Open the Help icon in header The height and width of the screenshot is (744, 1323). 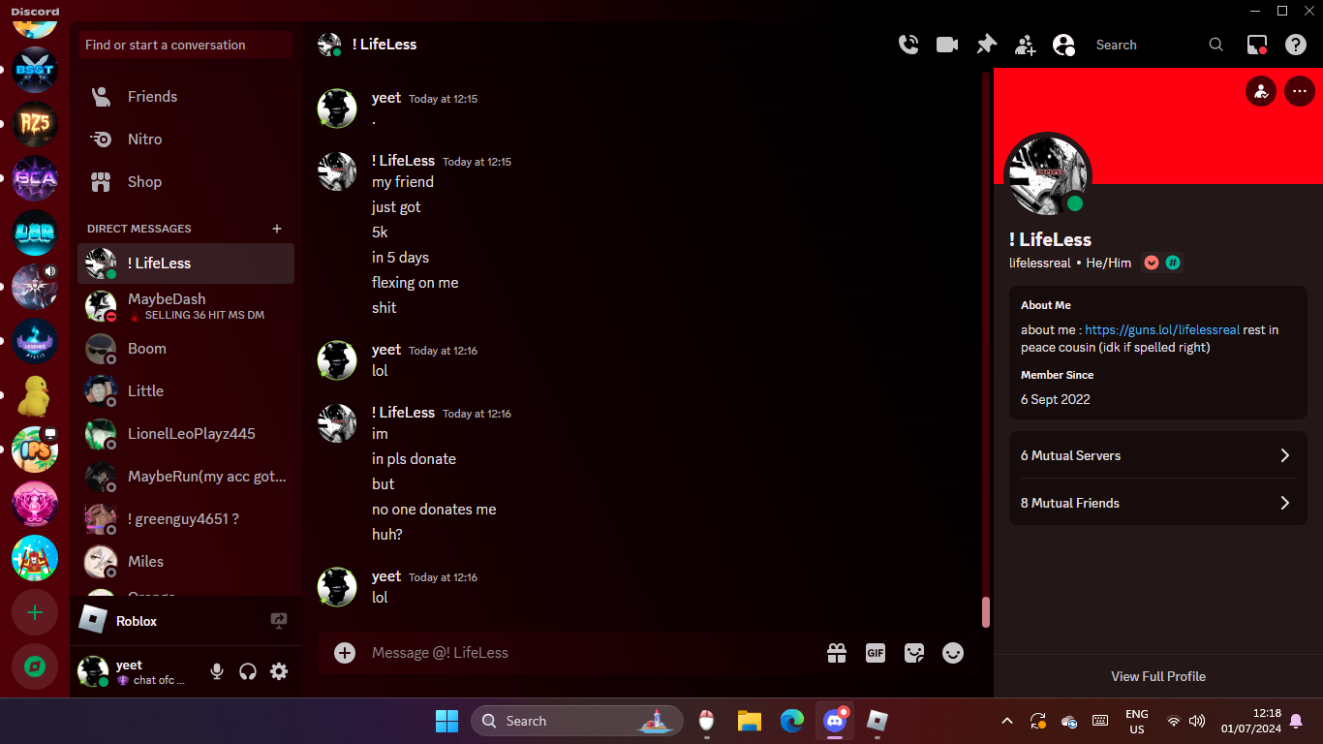1296,45
